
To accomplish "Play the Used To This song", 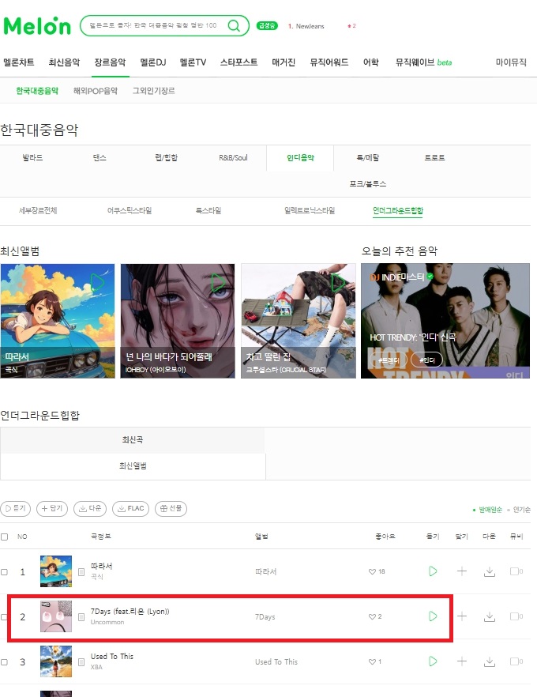I will click(x=433, y=661).
